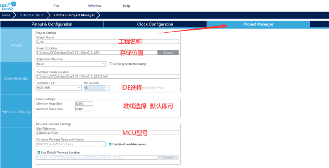Open the Advanced Settings side section

click(16, 112)
